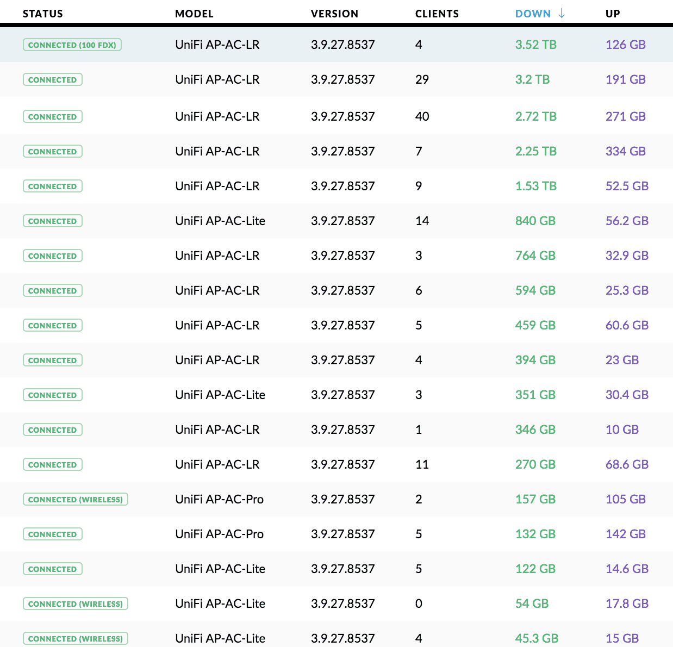Sort by the CLIENTS column header
The width and height of the screenshot is (673, 647).
coord(437,14)
